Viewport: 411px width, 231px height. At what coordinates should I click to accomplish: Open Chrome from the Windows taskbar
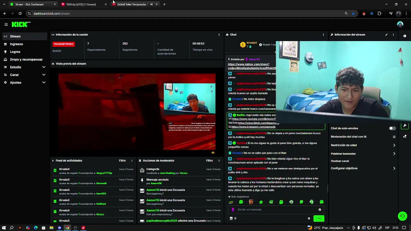[x=67, y=228]
